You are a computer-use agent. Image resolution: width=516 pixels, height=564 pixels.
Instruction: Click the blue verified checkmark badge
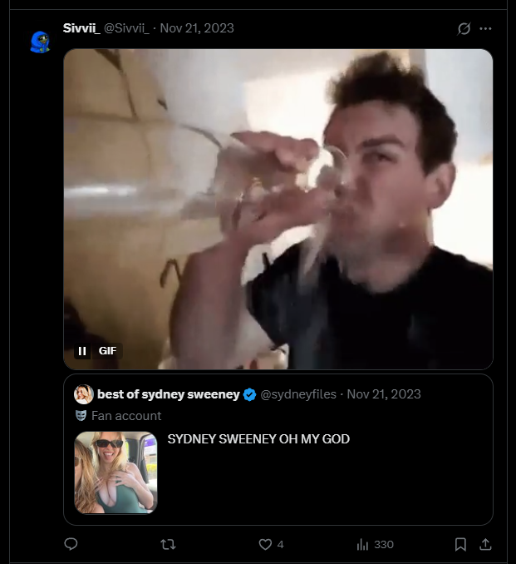click(x=250, y=394)
